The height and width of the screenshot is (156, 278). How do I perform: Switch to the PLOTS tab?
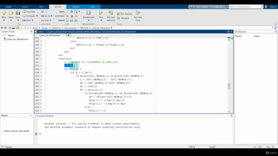click(25, 7)
